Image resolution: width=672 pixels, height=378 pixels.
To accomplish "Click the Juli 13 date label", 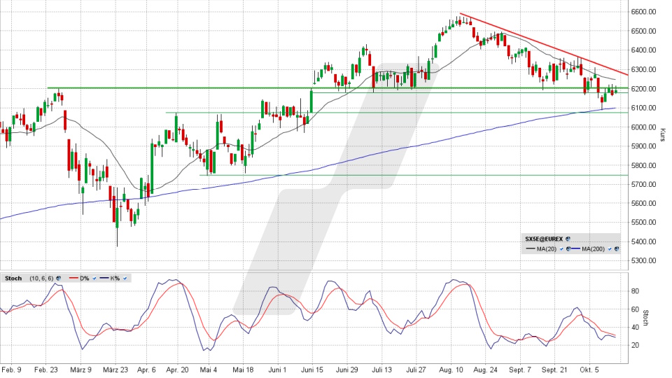I will (x=382, y=370).
